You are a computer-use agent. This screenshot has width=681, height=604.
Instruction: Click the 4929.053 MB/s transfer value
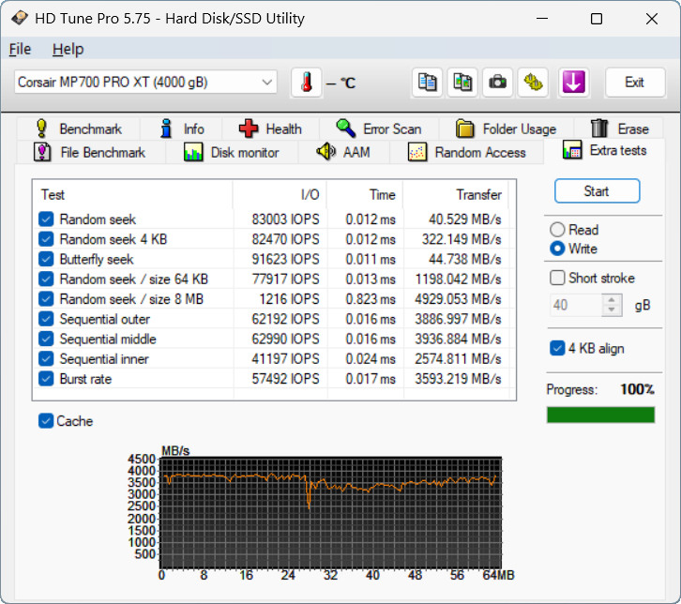(458, 299)
